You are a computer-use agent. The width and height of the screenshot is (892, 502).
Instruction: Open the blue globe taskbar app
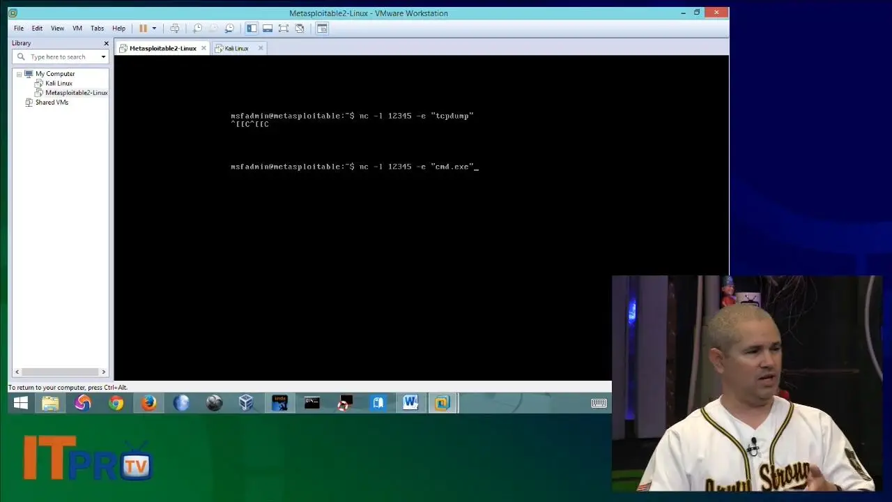tap(181, 403)
